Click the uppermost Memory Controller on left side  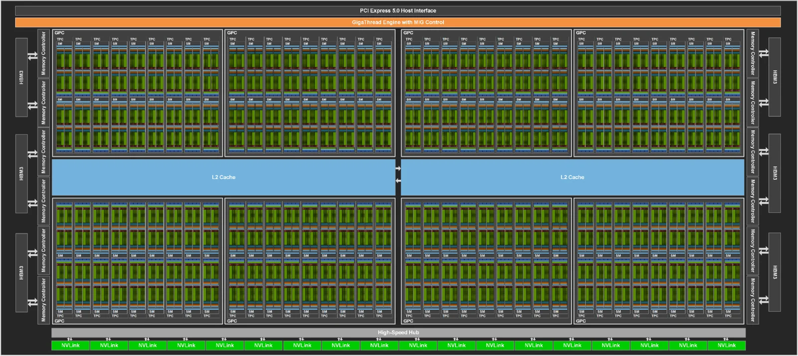point(43,53)
